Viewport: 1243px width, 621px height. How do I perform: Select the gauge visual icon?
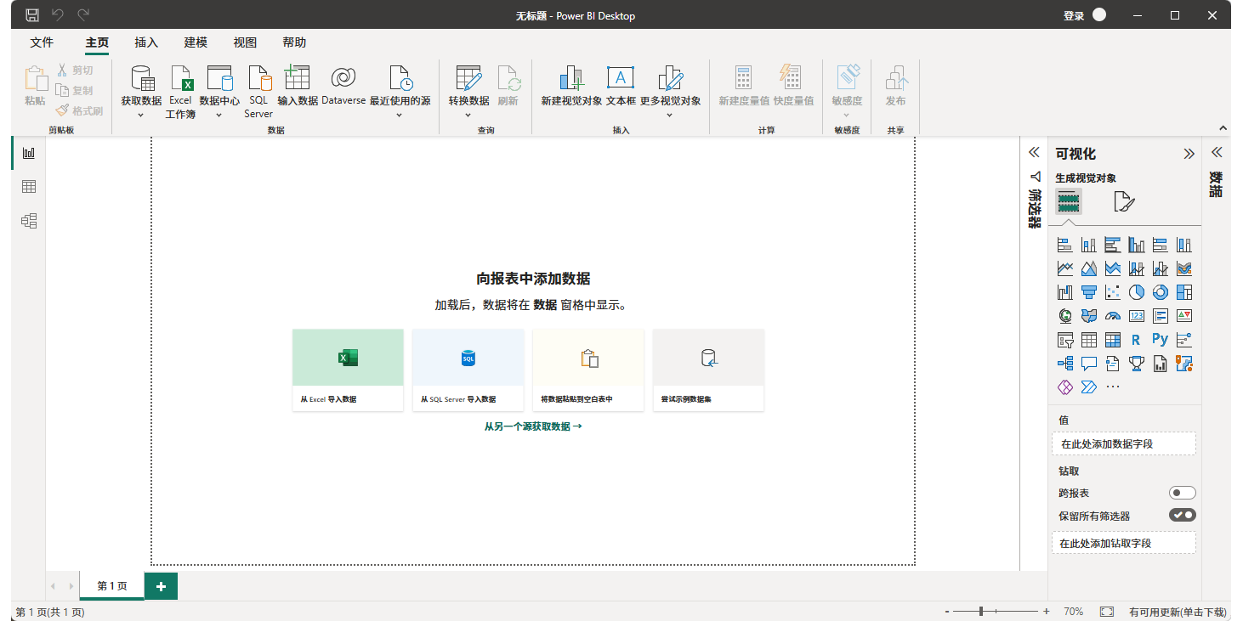click(1112, 315)
